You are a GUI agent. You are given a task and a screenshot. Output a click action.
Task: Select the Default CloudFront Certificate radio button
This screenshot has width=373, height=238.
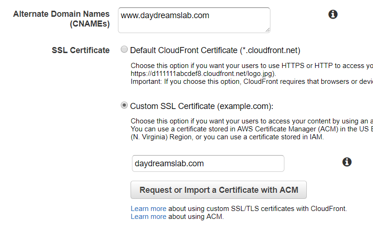pyautogui.click(x=124, y=50)
